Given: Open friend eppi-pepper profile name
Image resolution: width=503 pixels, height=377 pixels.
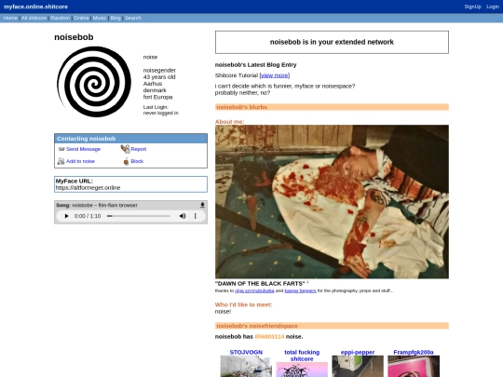Looking at the screenshot, I should click(358, 352).
